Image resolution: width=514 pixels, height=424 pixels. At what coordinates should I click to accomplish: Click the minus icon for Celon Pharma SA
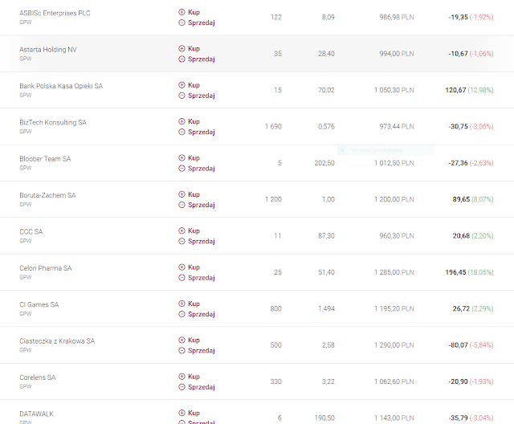tap(182, 277)
